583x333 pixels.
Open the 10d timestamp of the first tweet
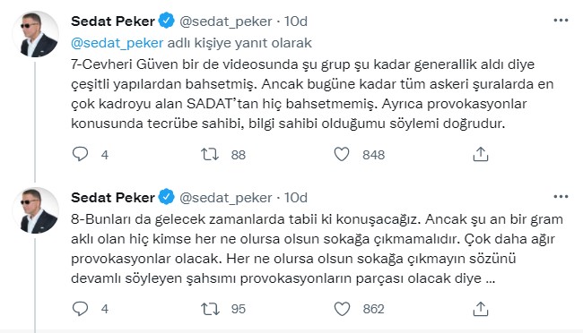(x=296, y=21)
